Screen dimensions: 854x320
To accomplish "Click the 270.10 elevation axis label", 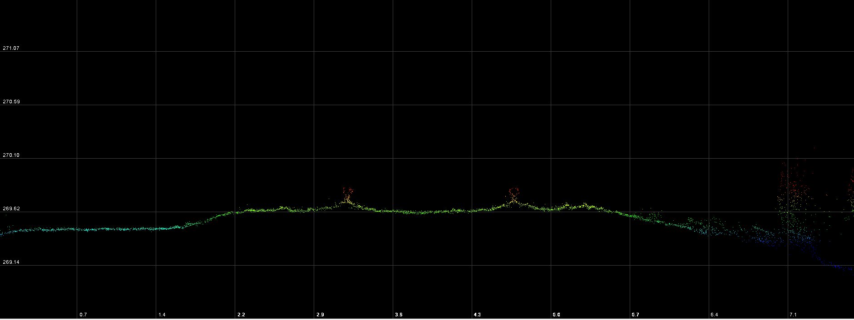I will tap(11, 155).
